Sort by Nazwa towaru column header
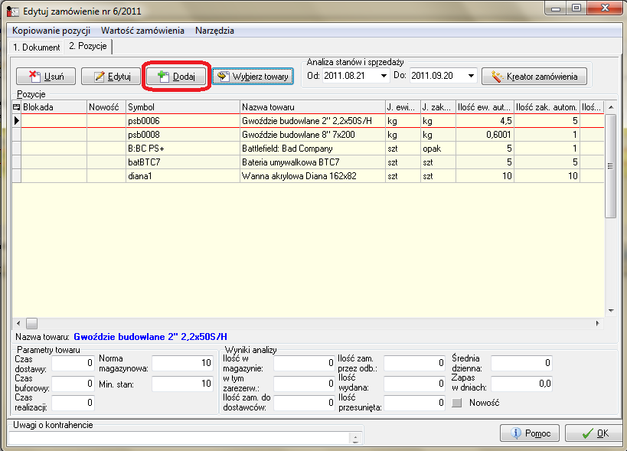627x451 pixels. (312, 106)
